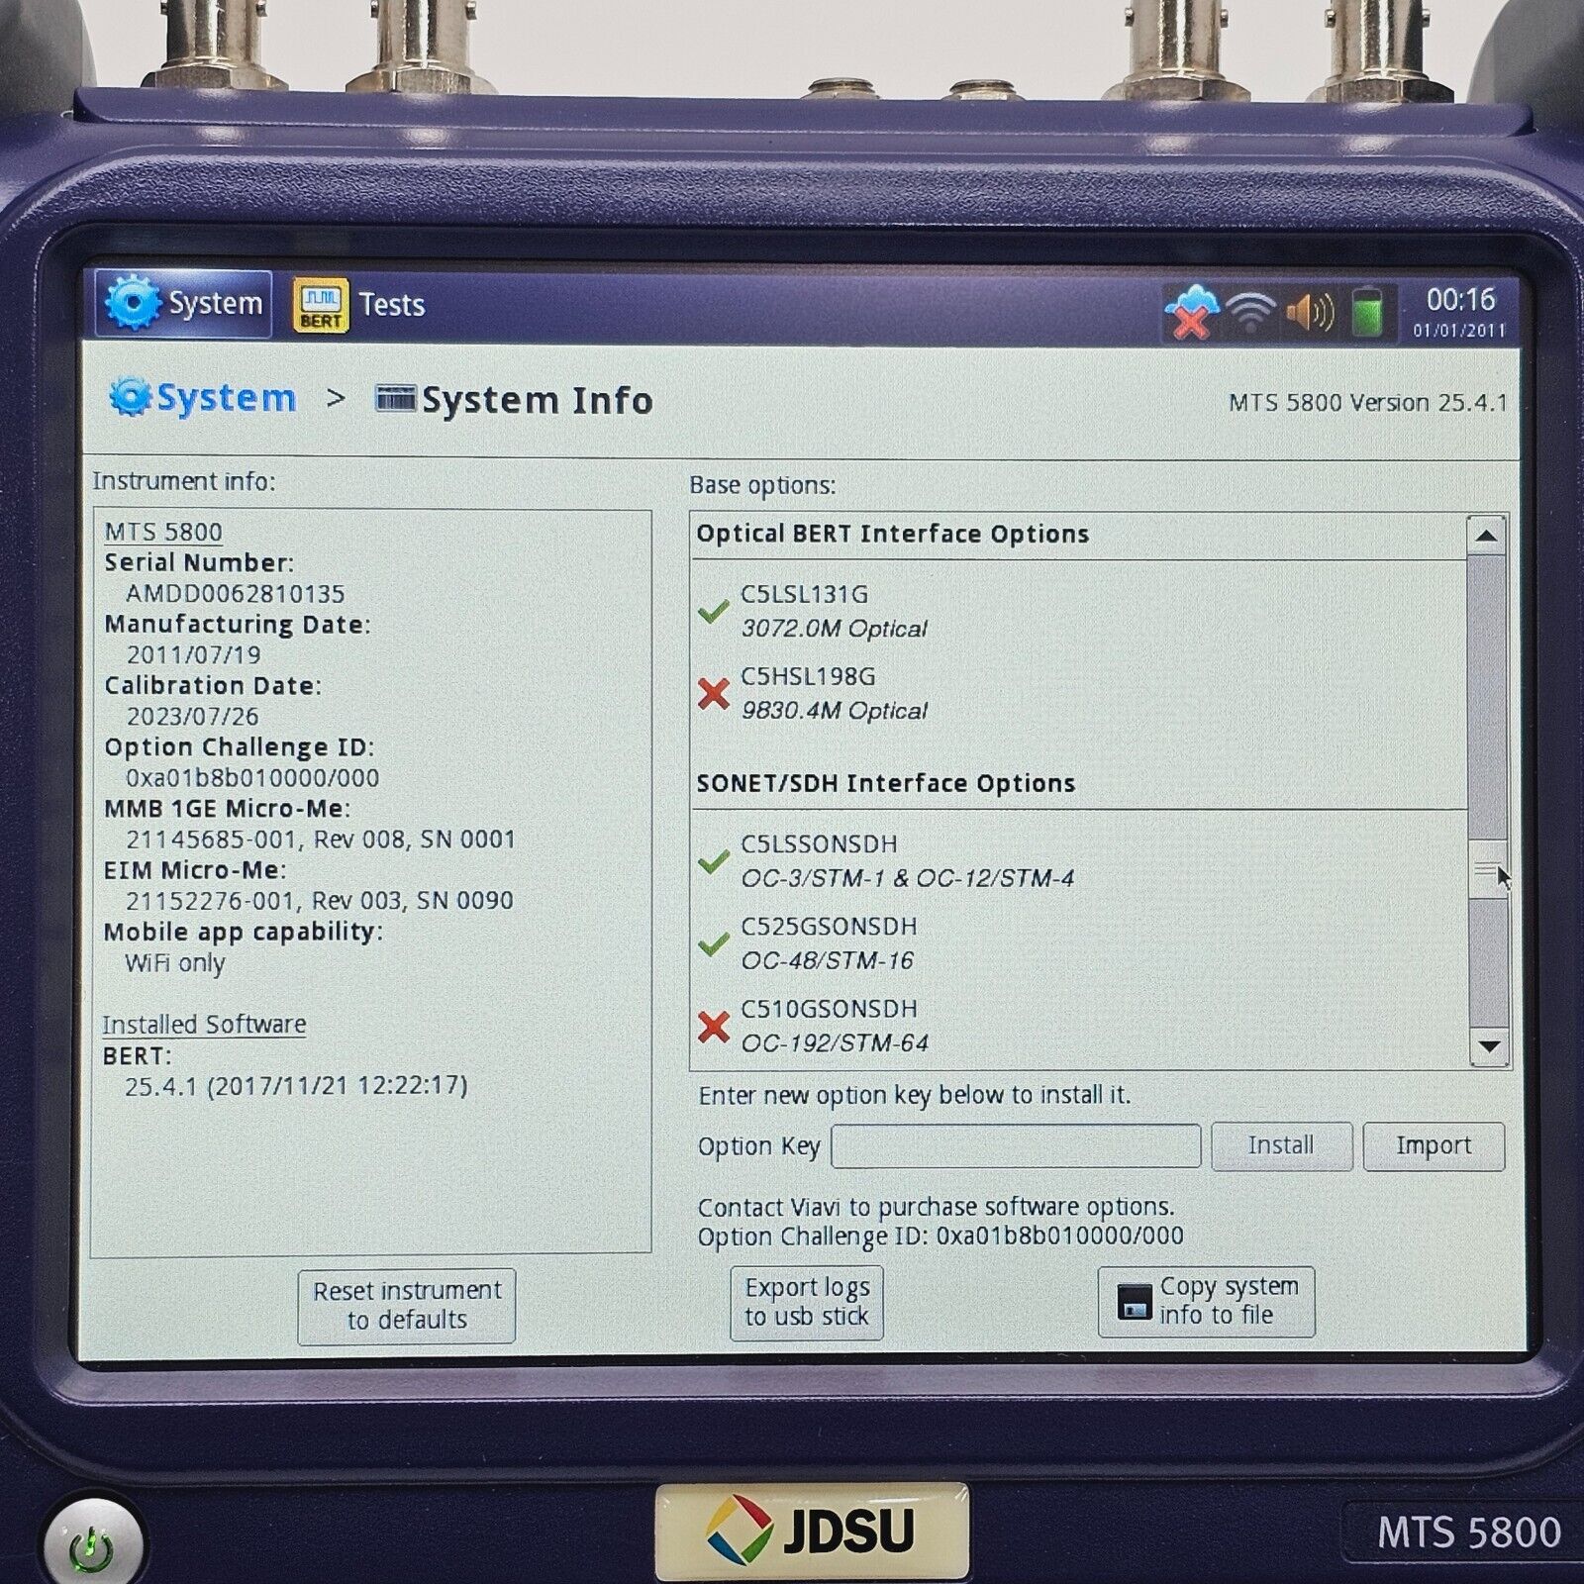The width and height of the screenshot is (1584, 1584).
Task: Click the System gear icon in top bar
Action: tap(130, 304)
